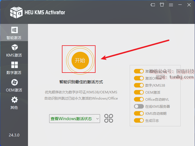Open the 智能激活 sidebar tab
195x146 pixels.
(14, 33)
